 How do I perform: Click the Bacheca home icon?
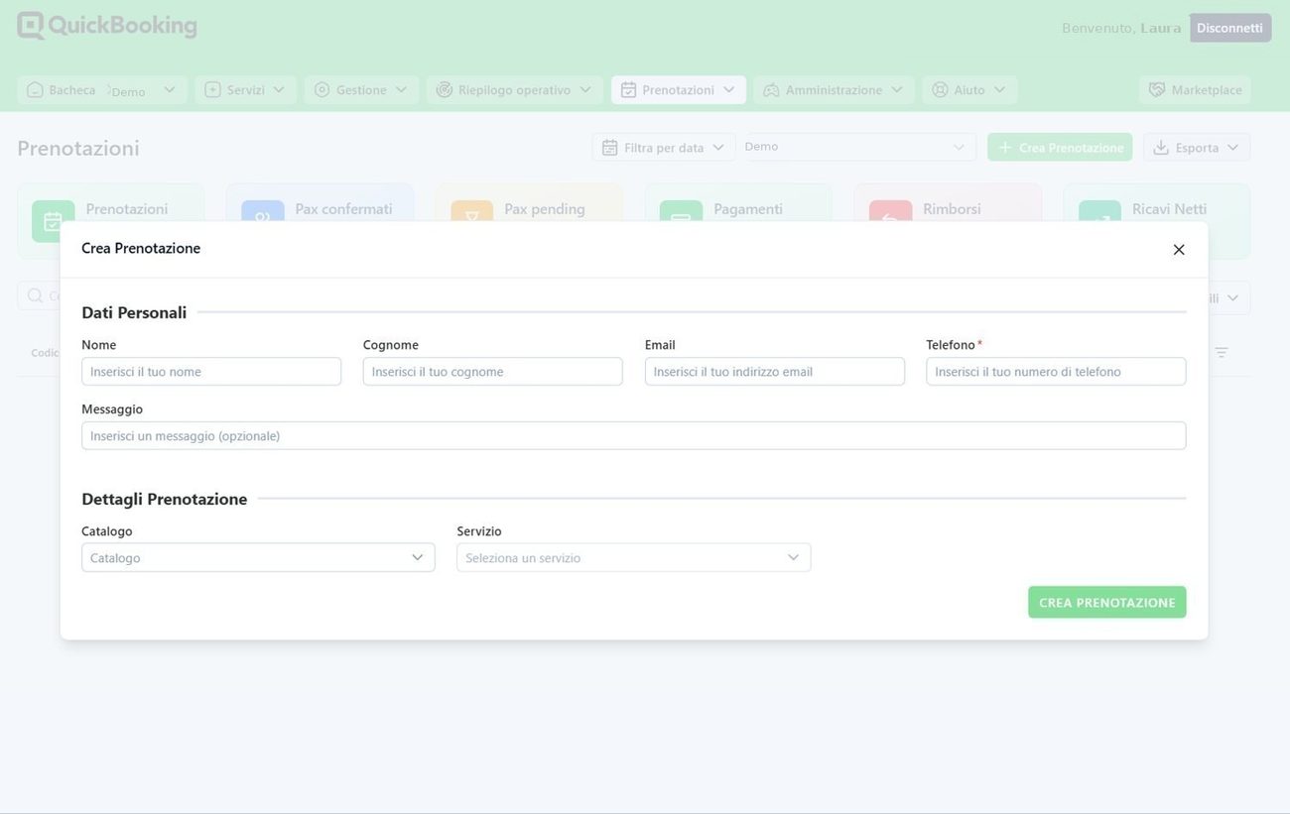point(35,90)
